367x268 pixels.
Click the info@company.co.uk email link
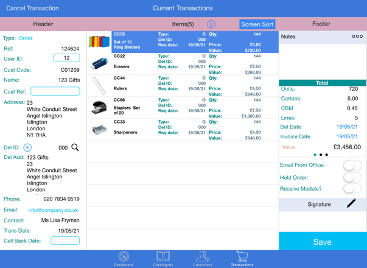coord(53,210)
